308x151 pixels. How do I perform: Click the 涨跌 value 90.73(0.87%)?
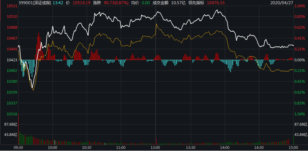[x=114, y=2]
